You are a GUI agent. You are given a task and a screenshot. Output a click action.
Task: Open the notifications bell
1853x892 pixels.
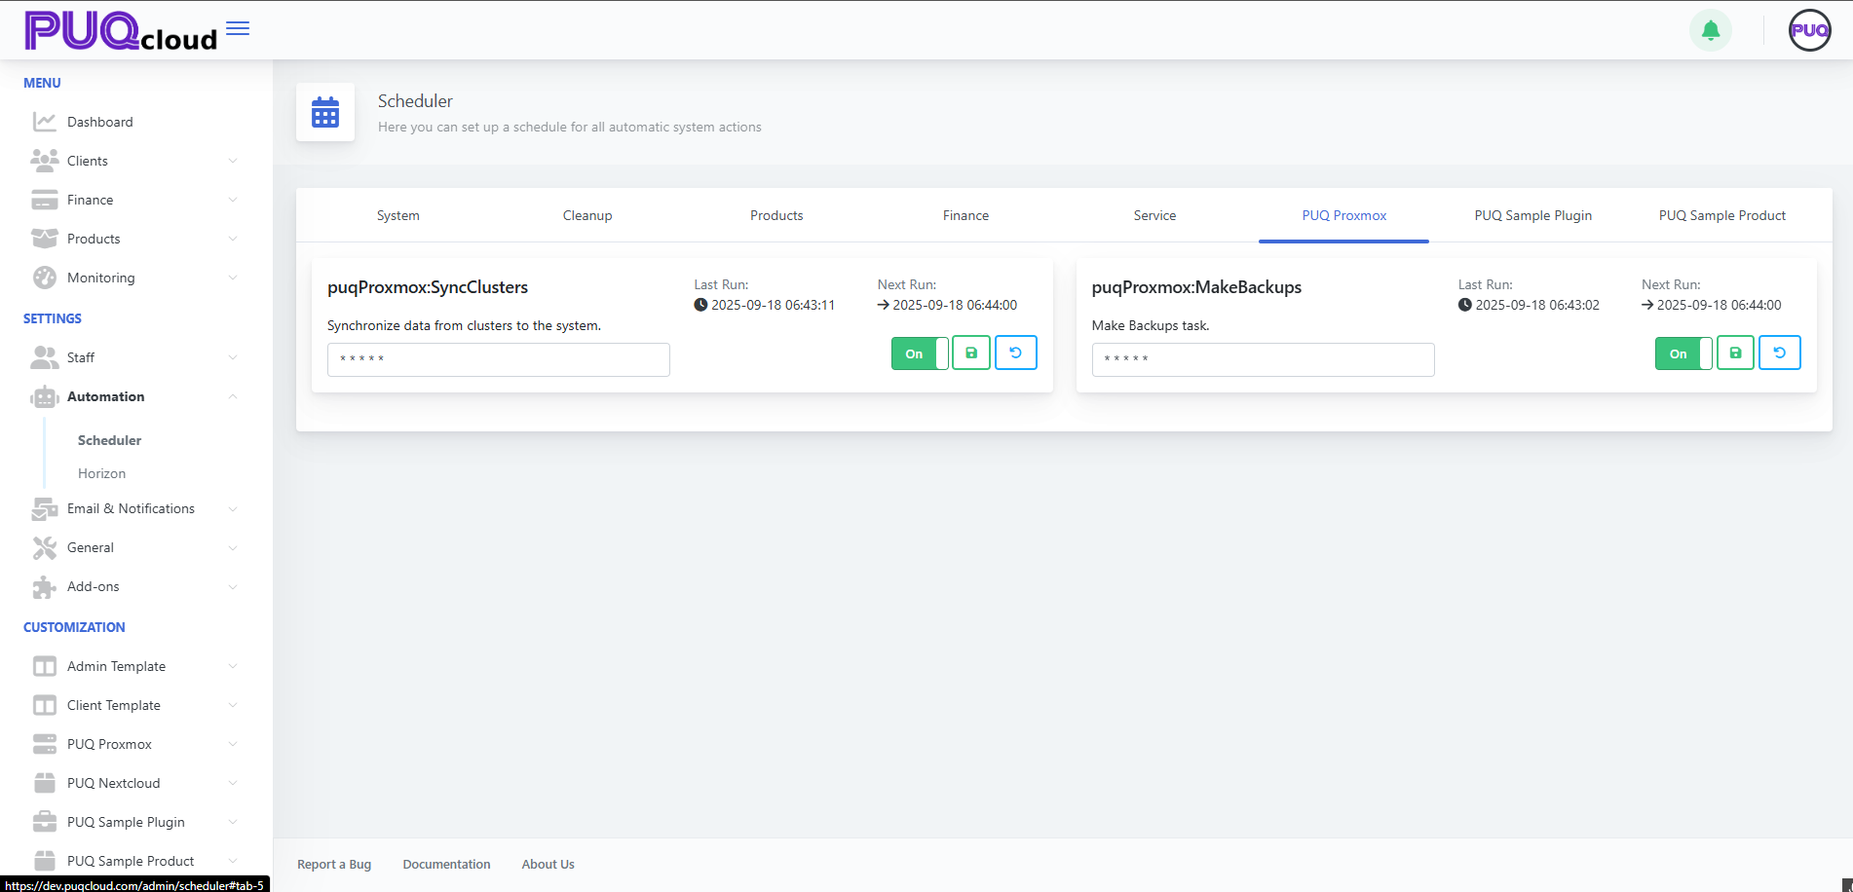click(x=1711, y=30)
